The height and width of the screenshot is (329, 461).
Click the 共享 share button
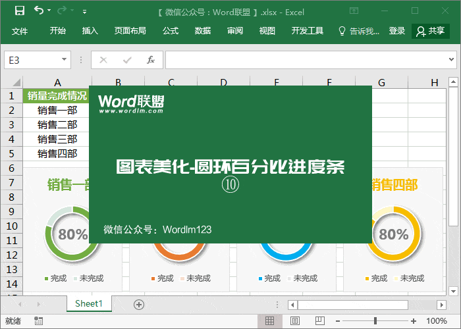pyautogui.click(x=431, y=31)
